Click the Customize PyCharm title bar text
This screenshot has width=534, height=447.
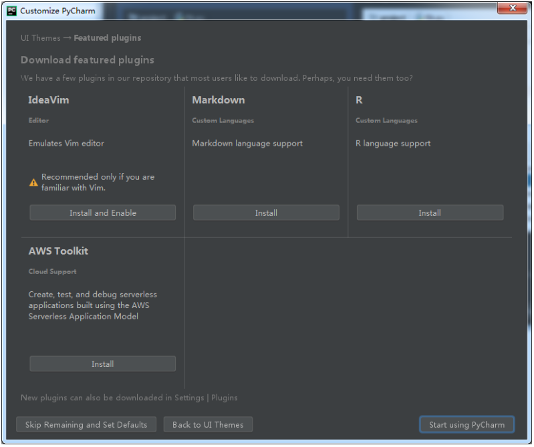(57, 11)
